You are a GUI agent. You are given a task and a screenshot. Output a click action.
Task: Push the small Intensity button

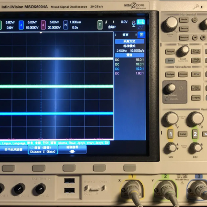(167, 99)
